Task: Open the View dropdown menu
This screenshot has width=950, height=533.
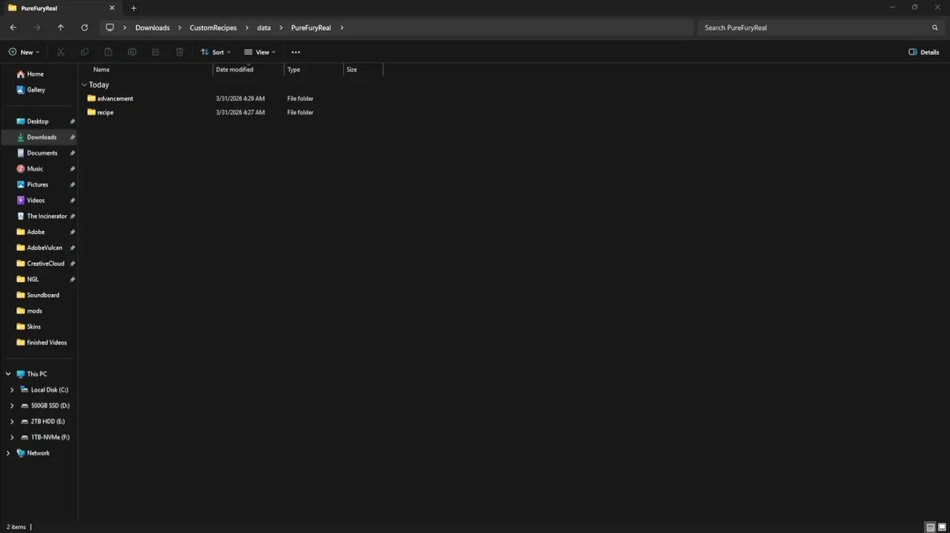Action: point(260,52)
